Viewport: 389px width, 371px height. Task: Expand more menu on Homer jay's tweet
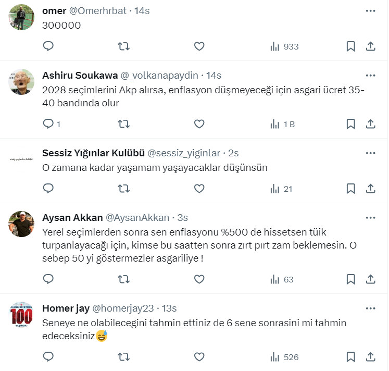click(x=370, y=308)
